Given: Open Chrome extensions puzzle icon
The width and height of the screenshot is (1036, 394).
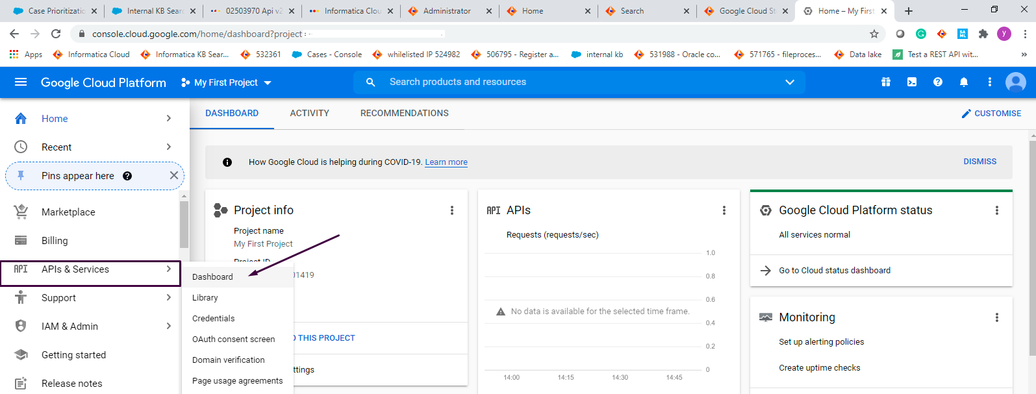Looking at the screenshot, I should (x=983, y=34).
